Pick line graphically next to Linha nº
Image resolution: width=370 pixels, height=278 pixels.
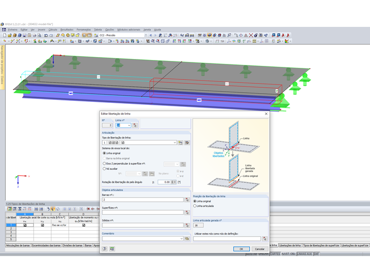point(135,125)
